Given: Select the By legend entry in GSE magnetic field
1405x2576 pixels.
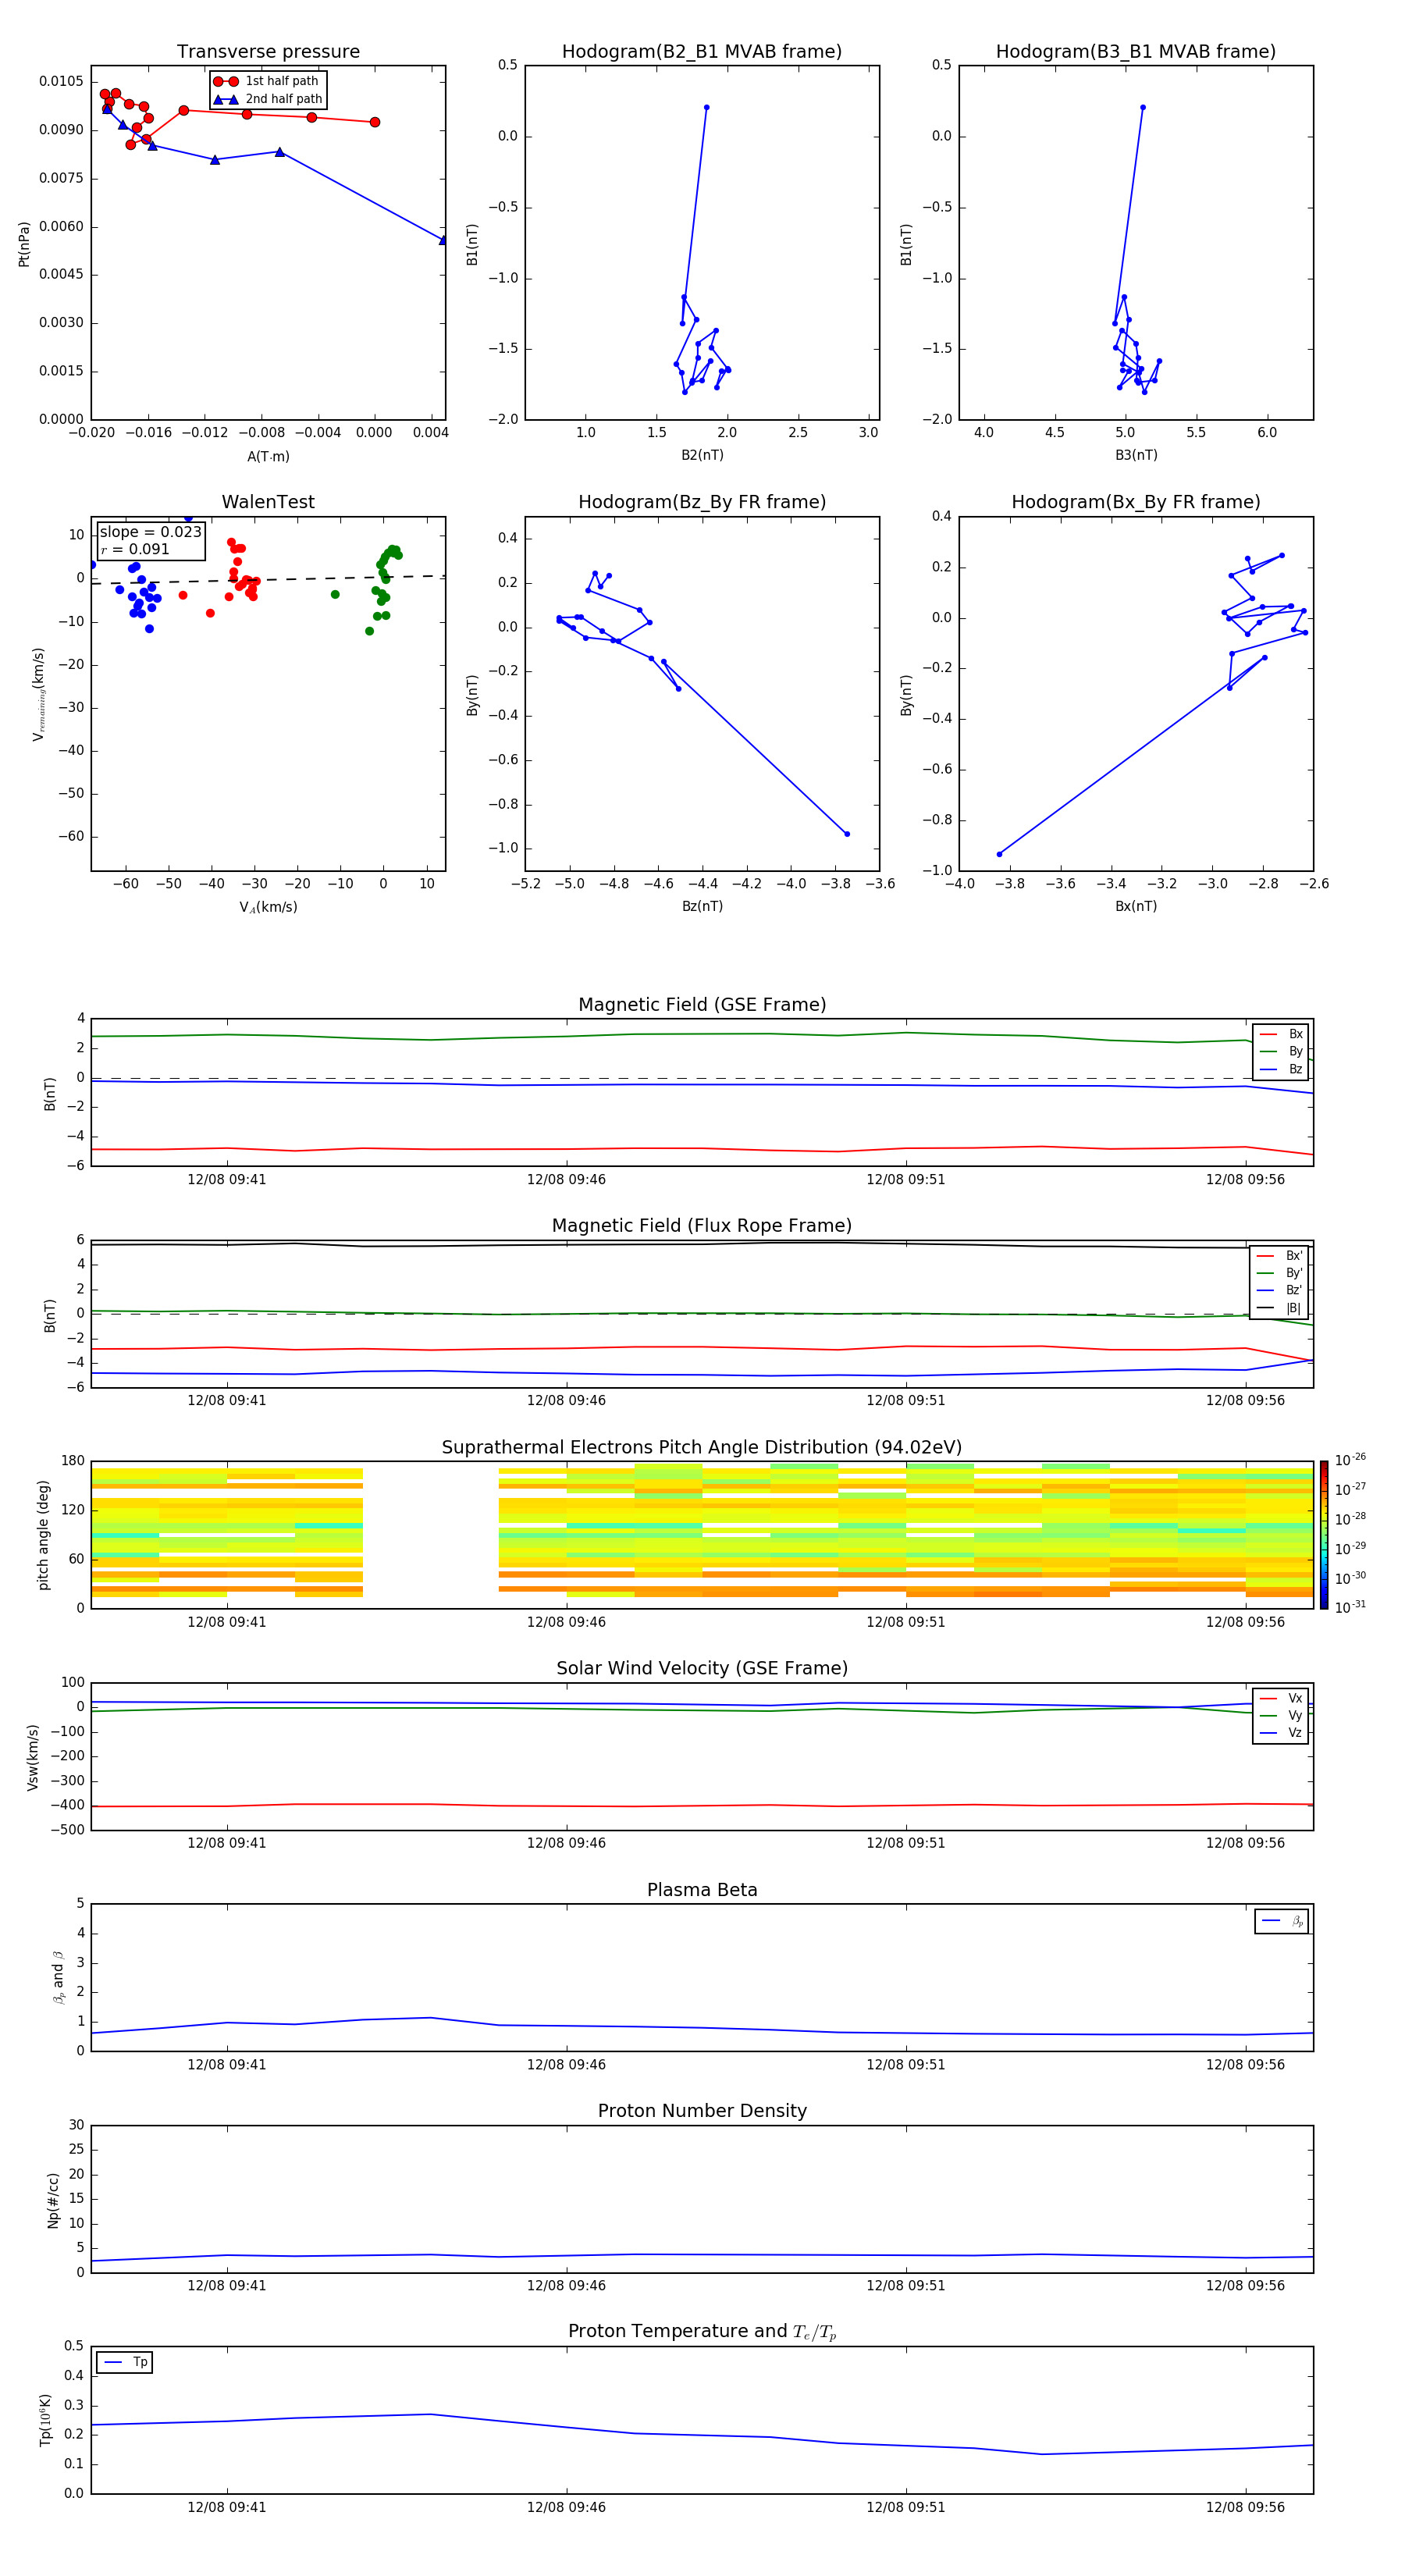Looking at the screenshot, I should click(1281, 1051).
